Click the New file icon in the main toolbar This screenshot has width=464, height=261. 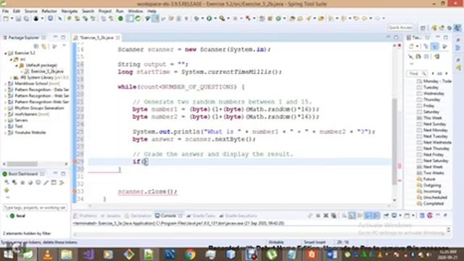point(6,18)
